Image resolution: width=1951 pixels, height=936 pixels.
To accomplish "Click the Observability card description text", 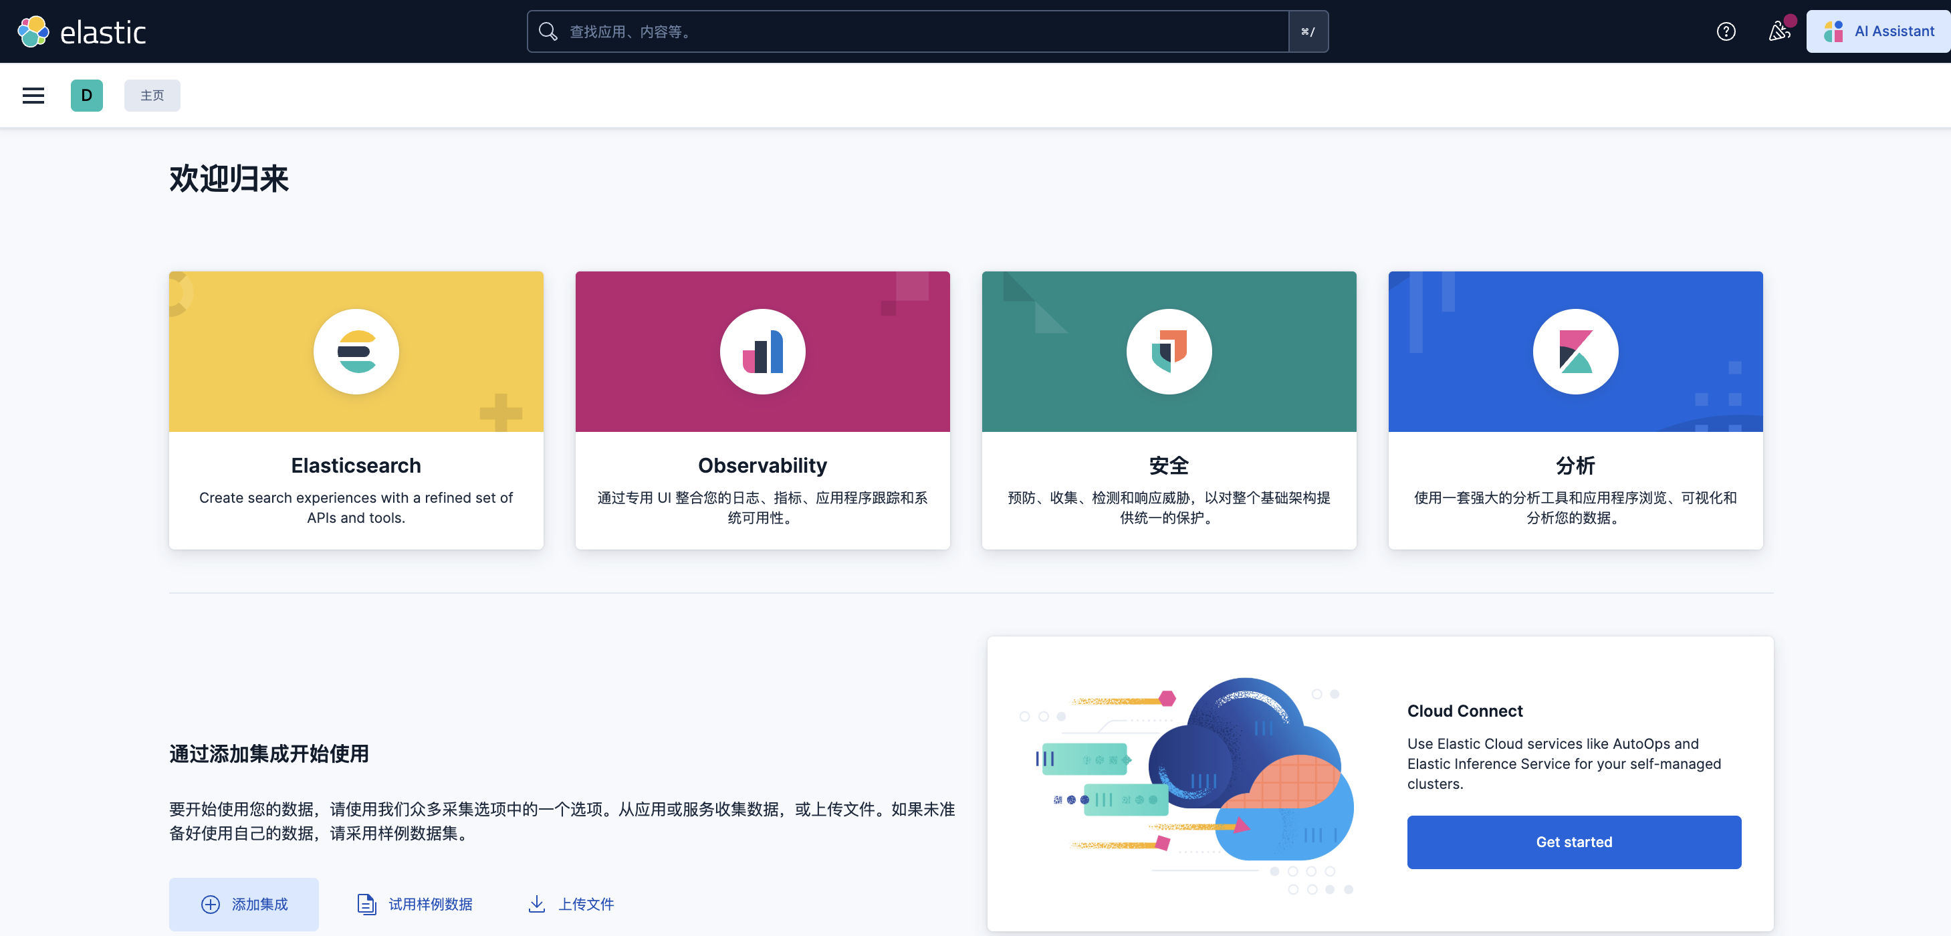I will 763,507.
